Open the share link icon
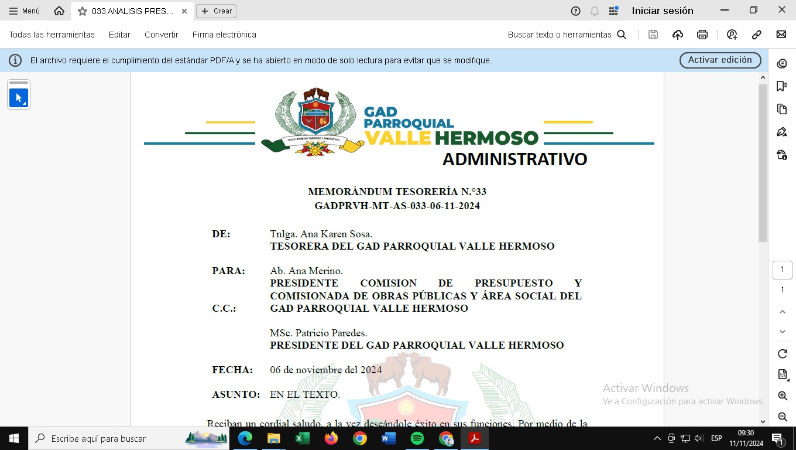This screenshot has width=796, height=450. tap(757, 35)
